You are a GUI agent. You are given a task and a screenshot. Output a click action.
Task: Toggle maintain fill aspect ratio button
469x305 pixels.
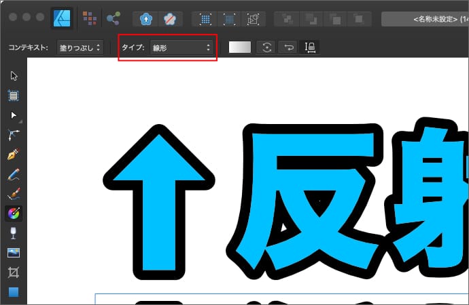pos(310,47)
